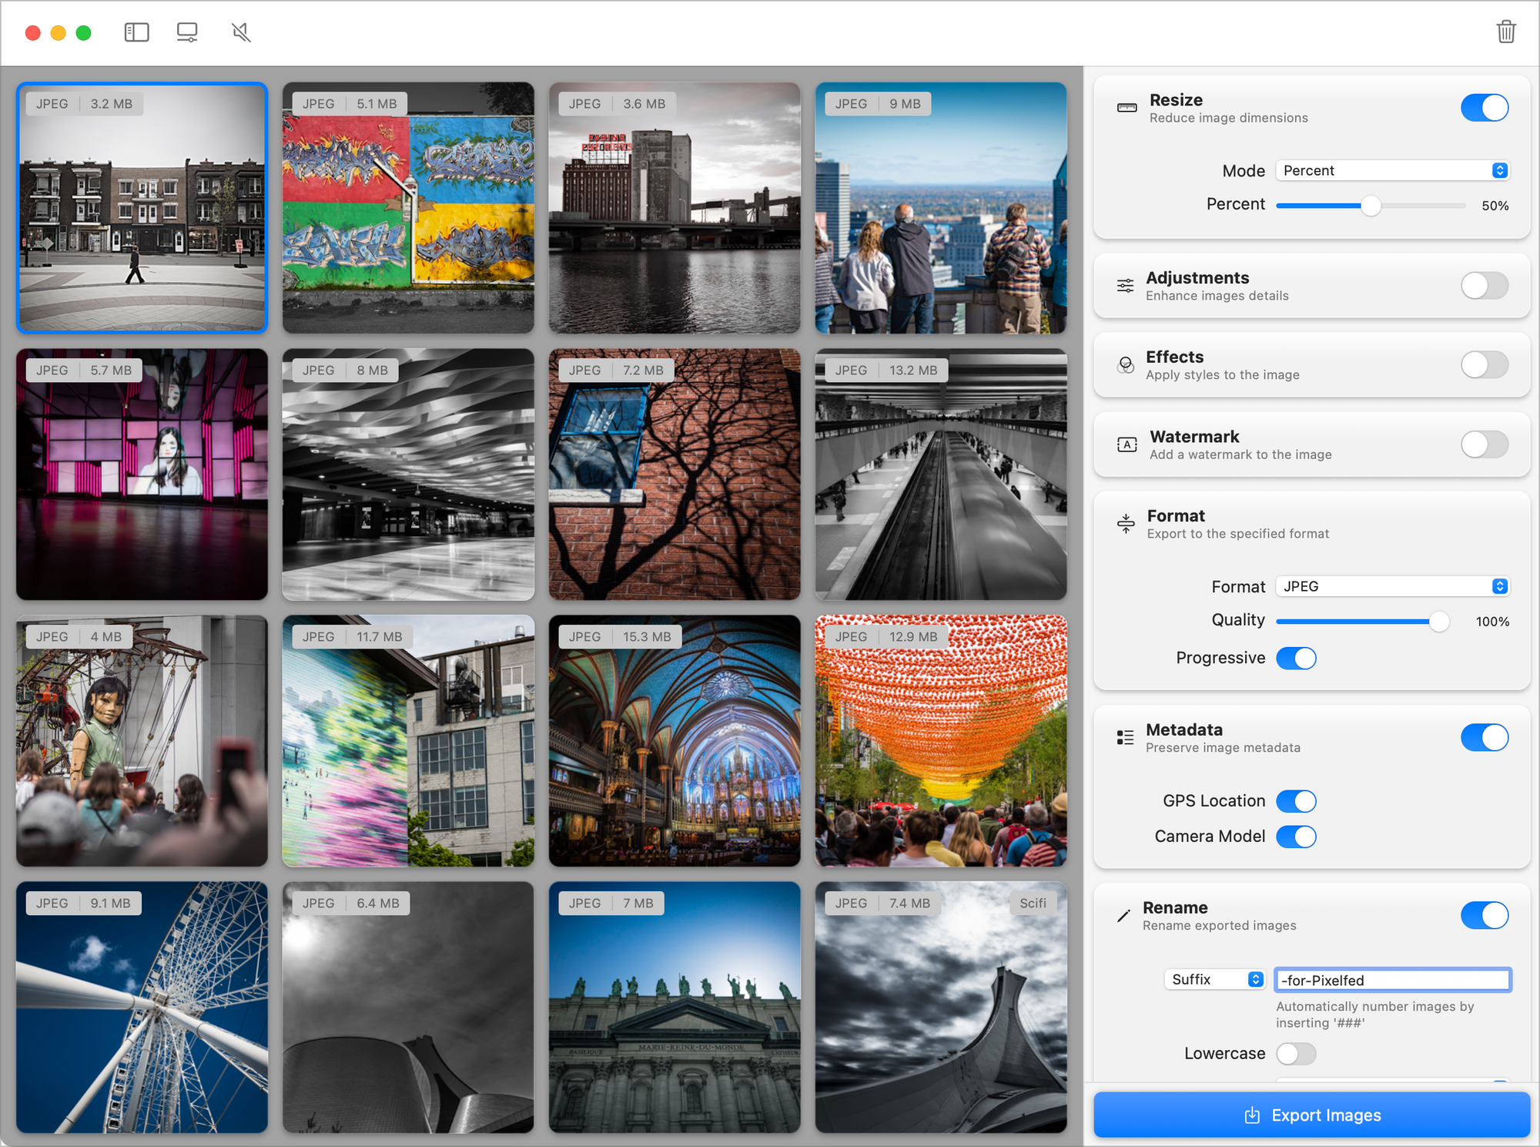The width and height of the screenshot is (1540, 1147).
Task: Open the Format dropdown showing JPEG
Action: [x=1392, y=586]
